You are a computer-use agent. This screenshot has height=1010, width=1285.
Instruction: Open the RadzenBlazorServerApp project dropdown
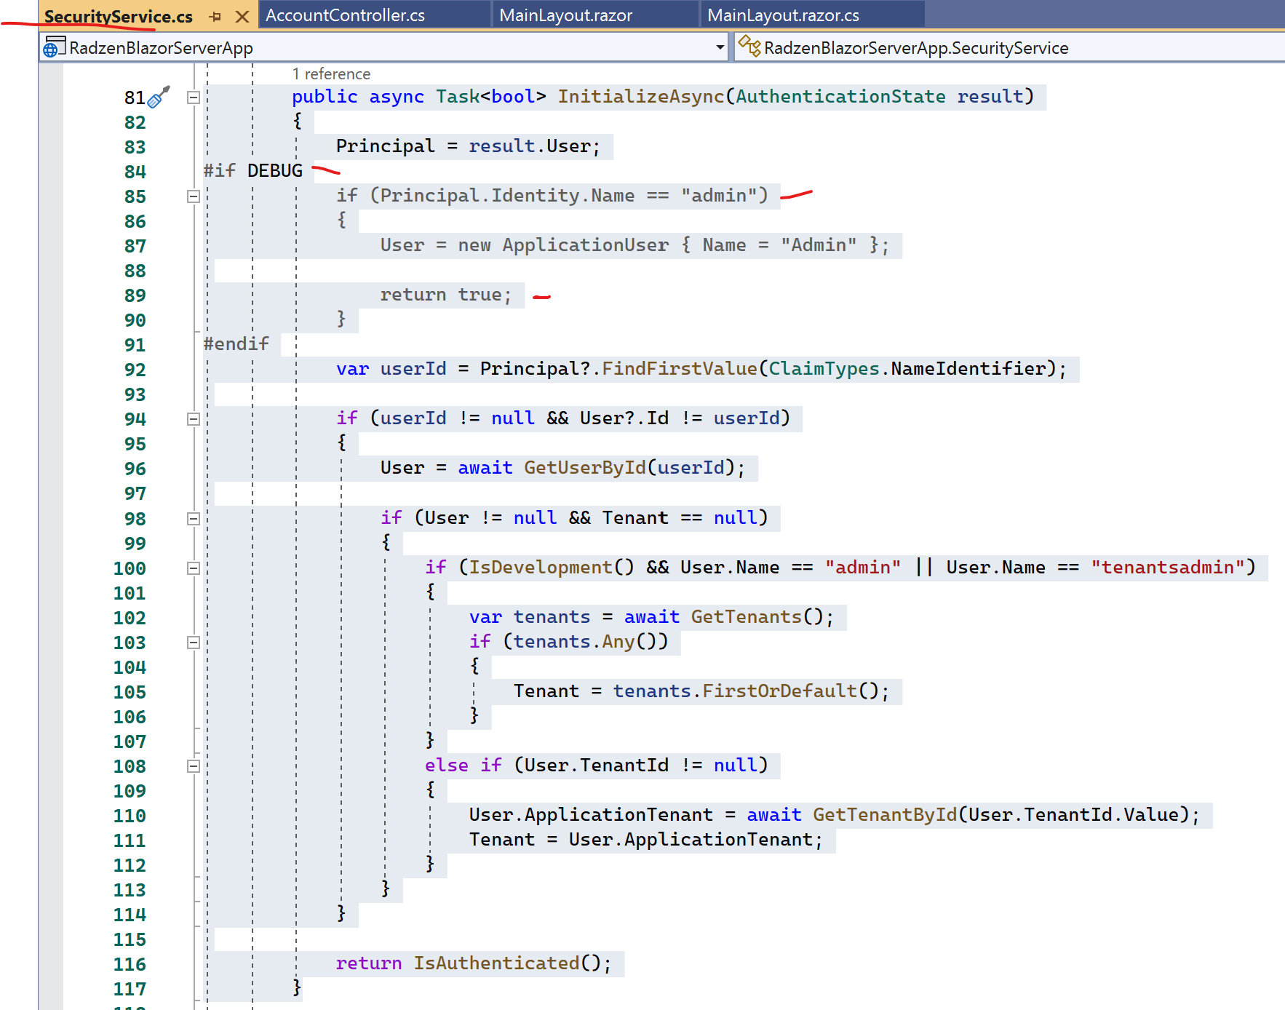tap(720, 48)
